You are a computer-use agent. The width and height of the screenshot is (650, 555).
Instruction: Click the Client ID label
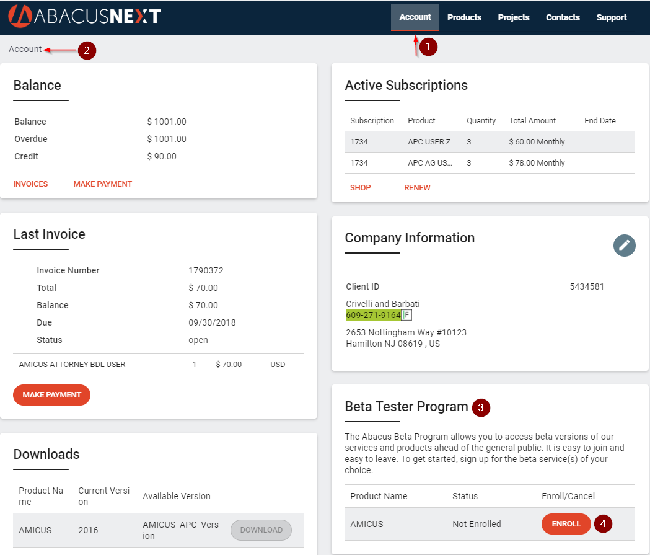pyautogui.click(x=362, y=286)
